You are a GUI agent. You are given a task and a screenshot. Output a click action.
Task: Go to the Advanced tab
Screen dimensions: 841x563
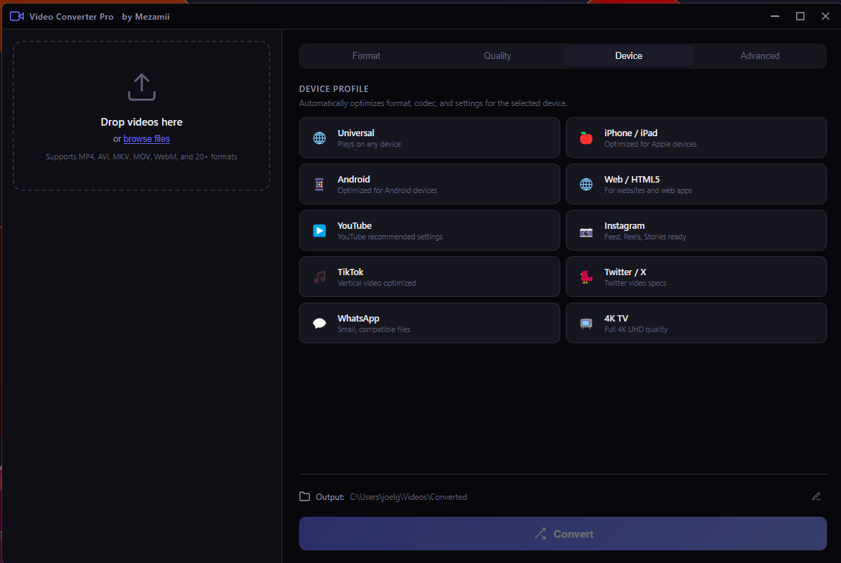pos(760,55)
